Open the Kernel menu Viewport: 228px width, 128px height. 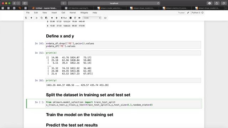tap(73, 13)
